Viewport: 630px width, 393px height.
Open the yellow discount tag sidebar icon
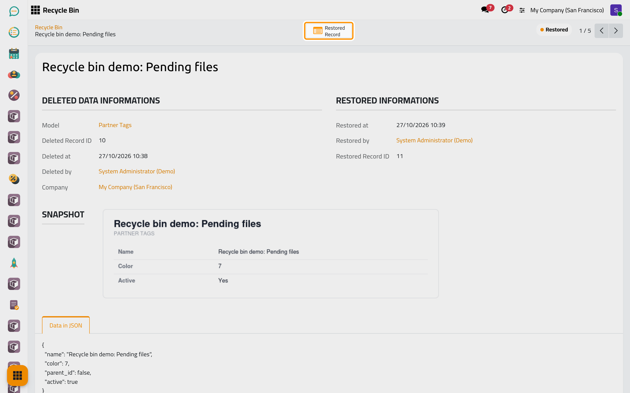[x=14, y=179]
